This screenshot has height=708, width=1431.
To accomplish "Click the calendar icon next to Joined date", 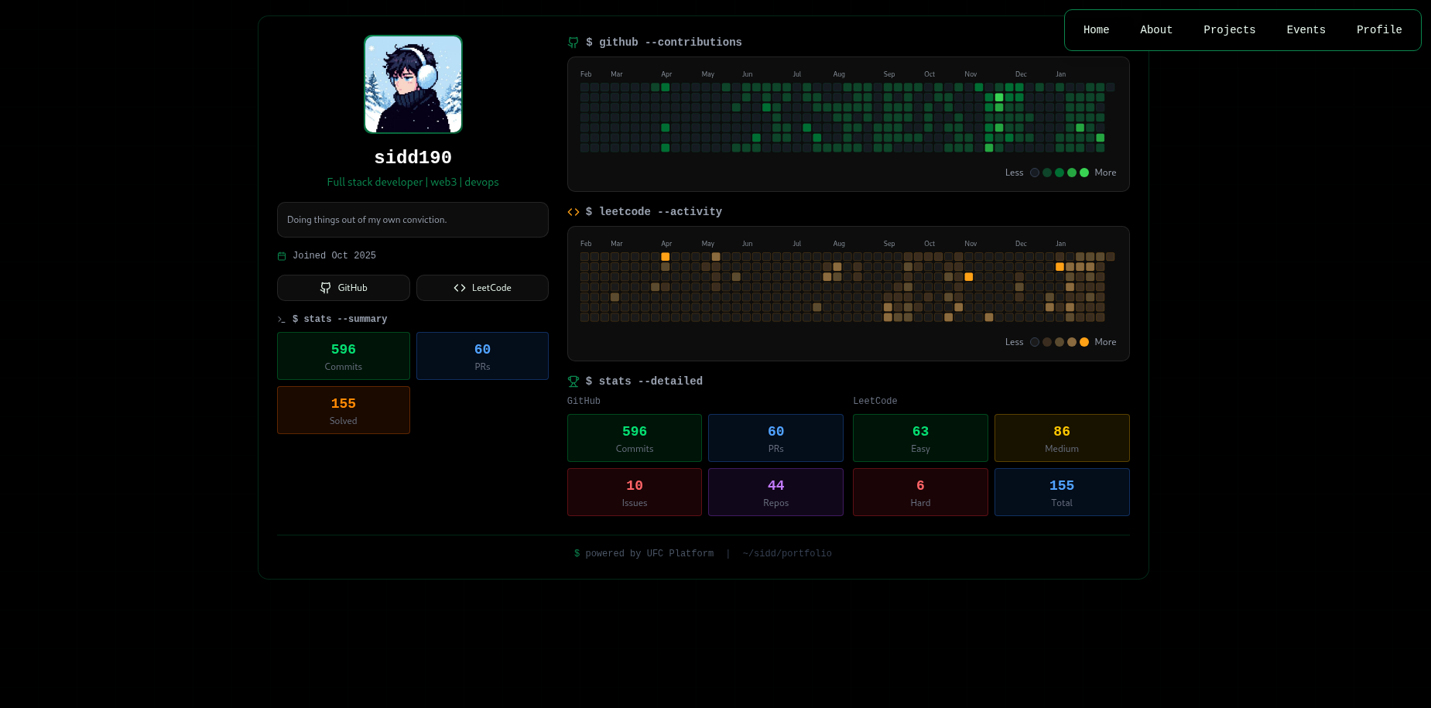I will pyautogui.click(x=282, y=256).
